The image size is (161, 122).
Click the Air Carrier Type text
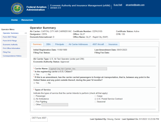pos(59,59)
